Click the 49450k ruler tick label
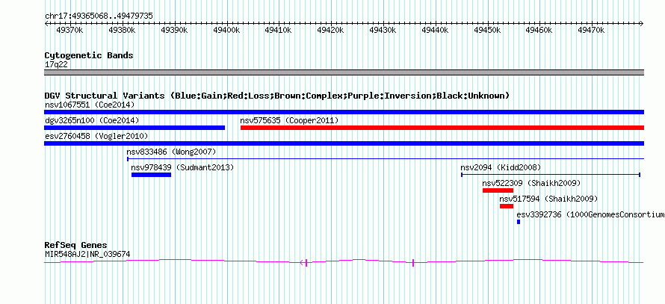The width and height of the screenshot is (665, 304). pyautogui.click(x=487, y=31)
